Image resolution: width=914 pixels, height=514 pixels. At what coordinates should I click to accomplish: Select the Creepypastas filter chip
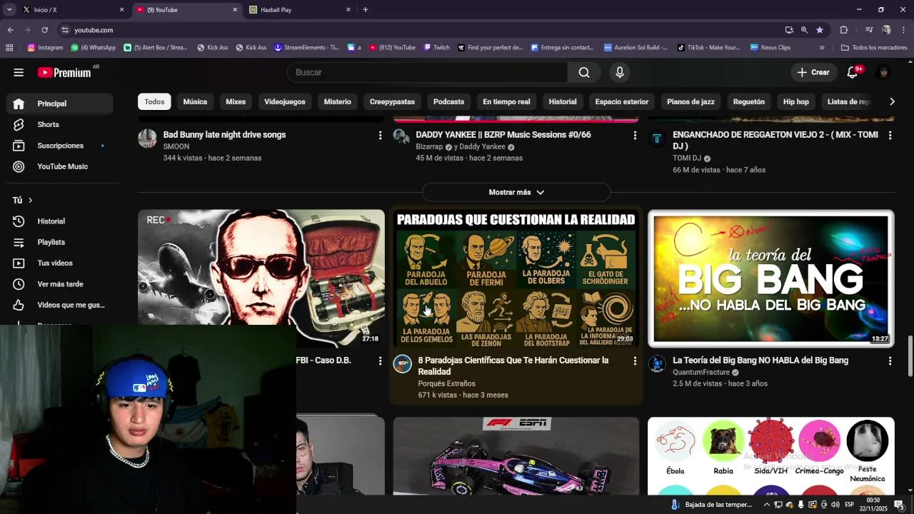point(392,101)
